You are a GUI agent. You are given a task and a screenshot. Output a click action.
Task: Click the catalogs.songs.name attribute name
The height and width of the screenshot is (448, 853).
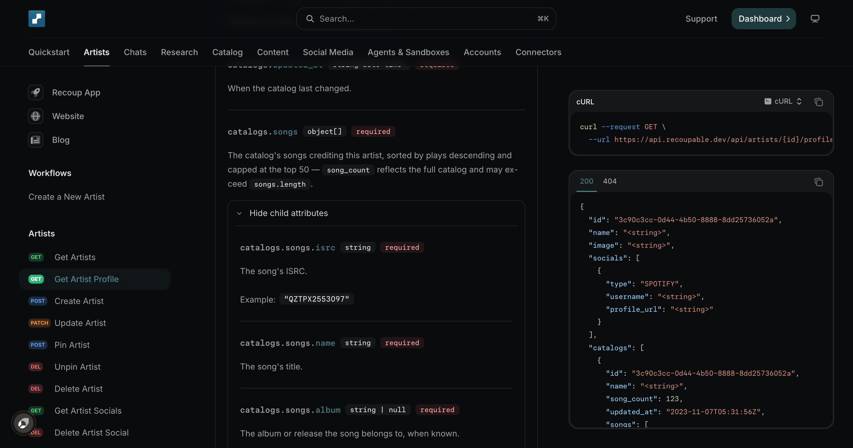(x=287, y=343)
